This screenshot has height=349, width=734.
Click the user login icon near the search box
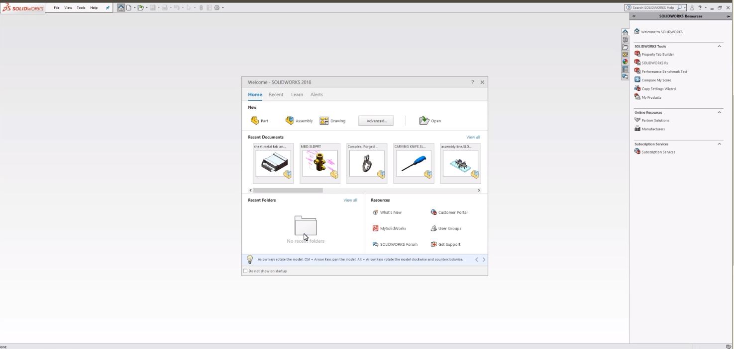(x=692, y=7)
